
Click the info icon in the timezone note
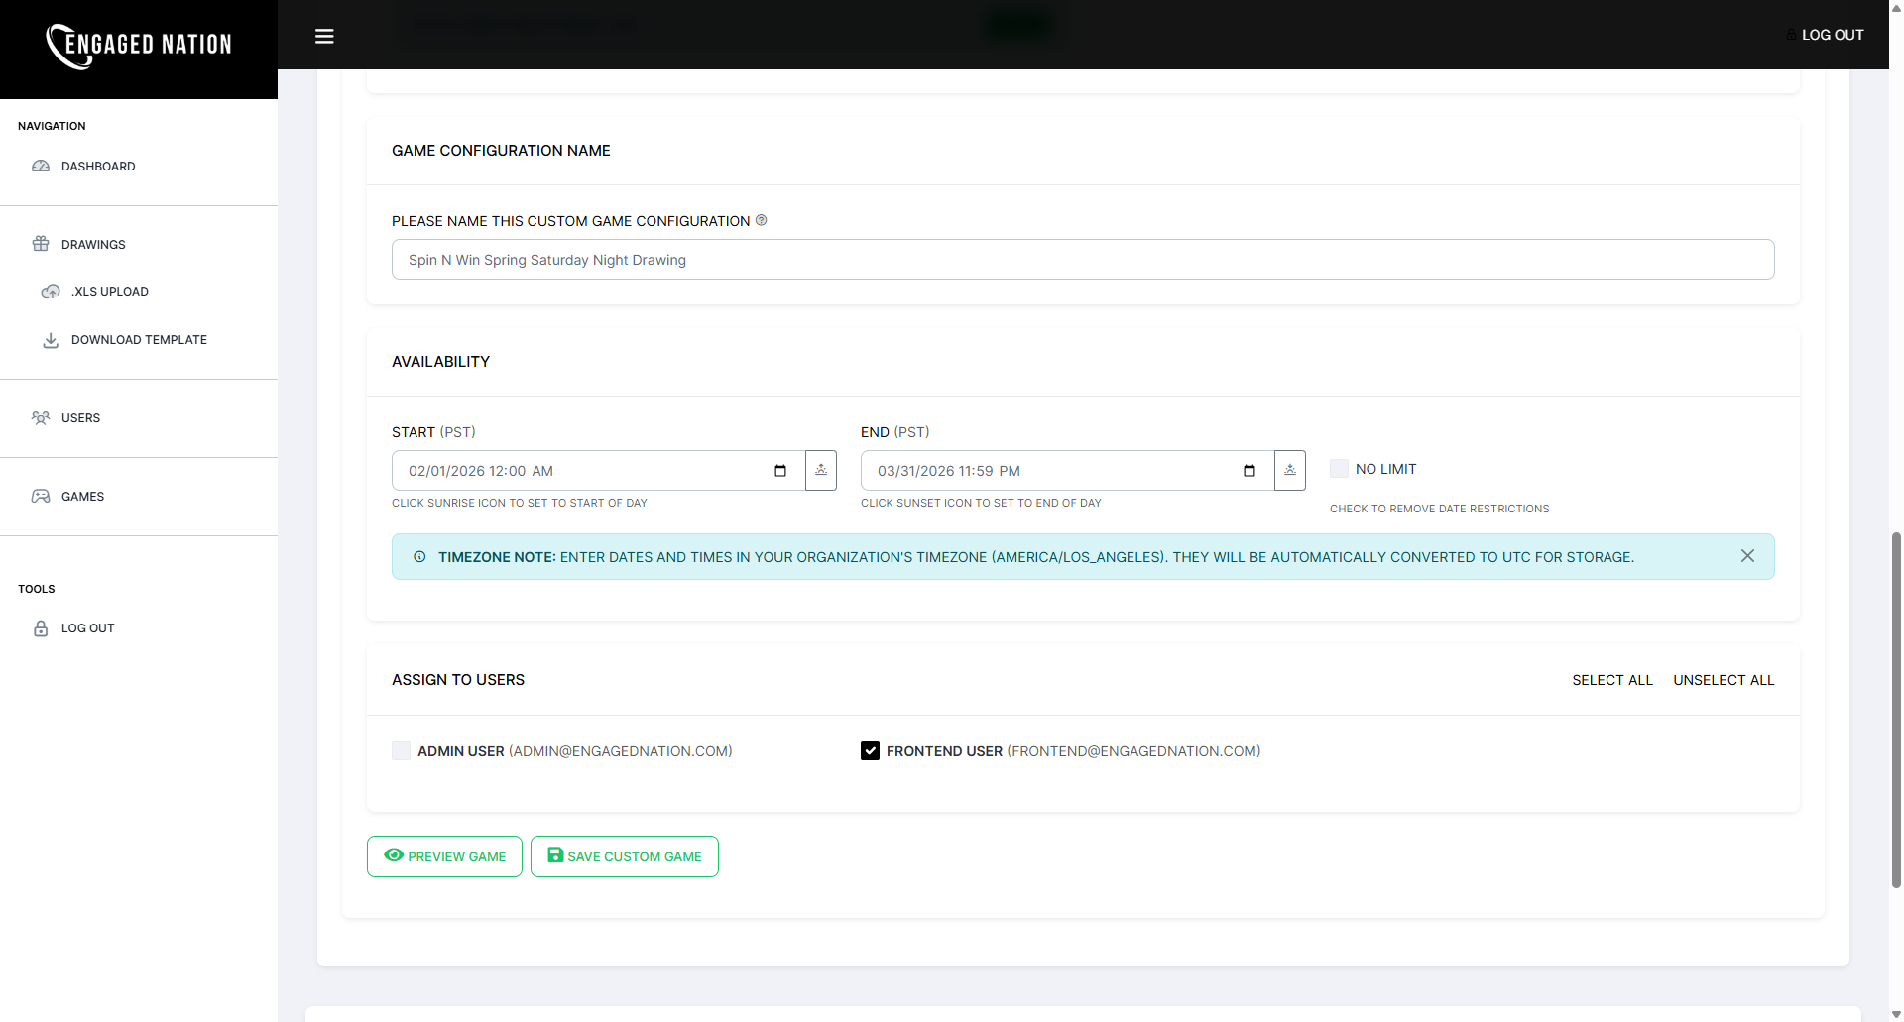pos(419,556)
